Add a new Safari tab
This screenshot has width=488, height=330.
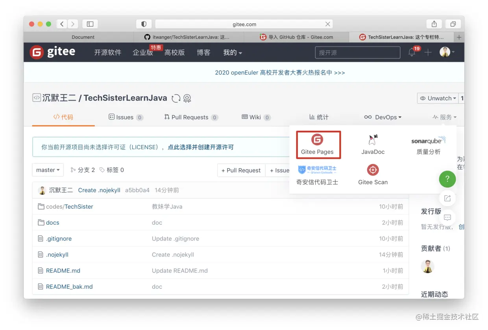[459, 37]
